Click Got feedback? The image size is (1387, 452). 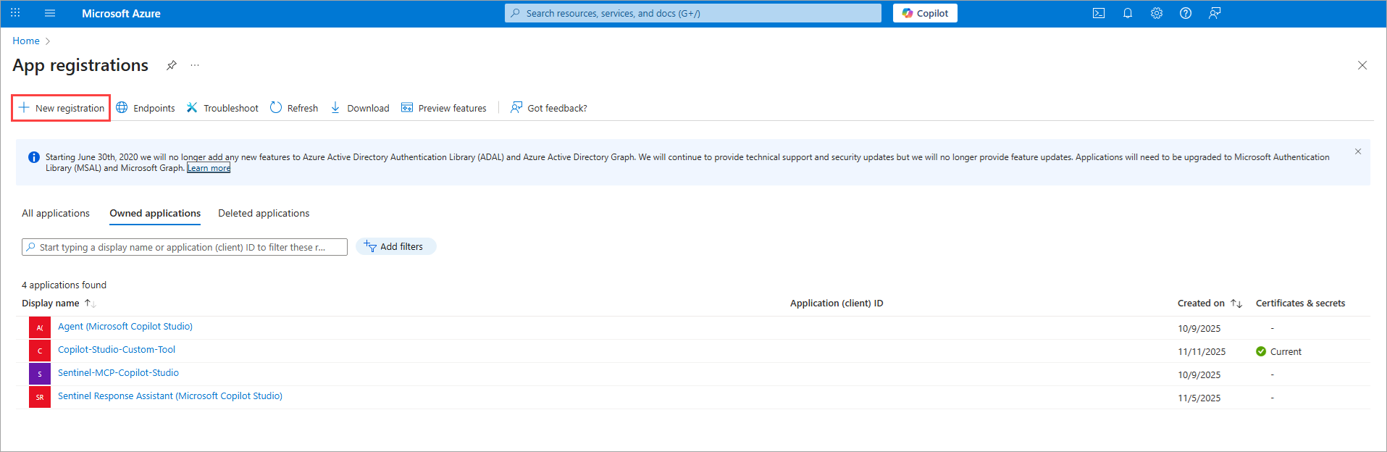tap(549, 108)
